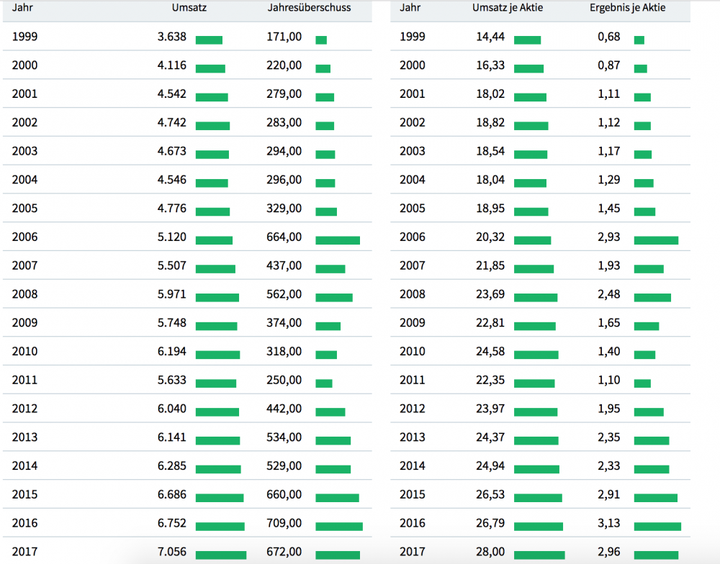The width and height of the screenshot is (720, 564).
Task: Click the 4.776 Umsatz cell
Action: click(x=172, y=209)
